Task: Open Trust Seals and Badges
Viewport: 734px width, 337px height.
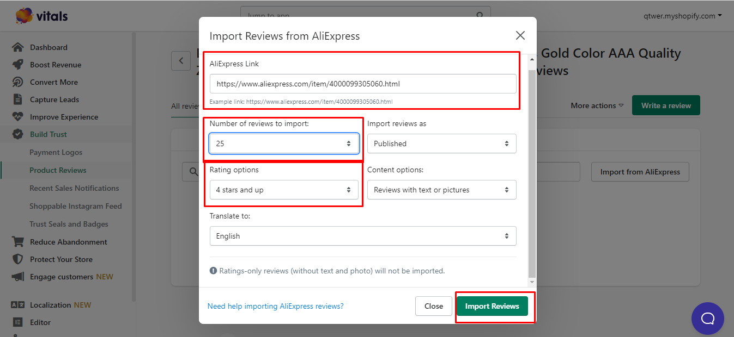Action: [69, 224]
